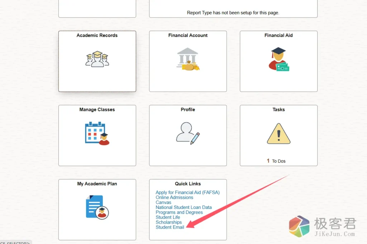Open Canvas from Quick Links

[163, 202]
